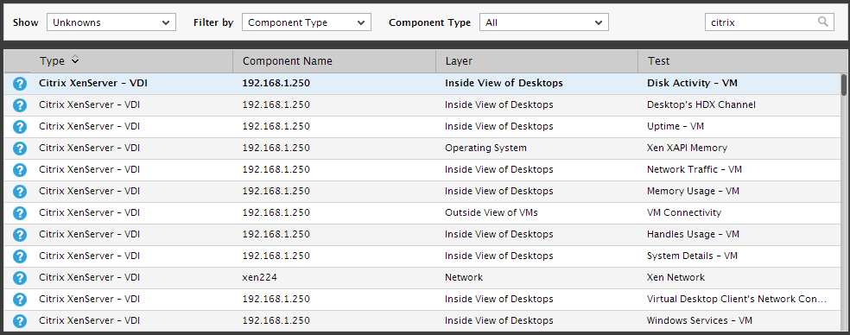Select the Handles Usage - VM test cell
Viewport: 850px width, 335px height.
point(694,234)
